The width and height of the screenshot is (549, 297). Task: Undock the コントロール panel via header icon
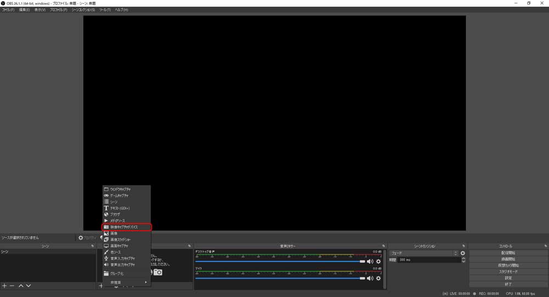546,246
